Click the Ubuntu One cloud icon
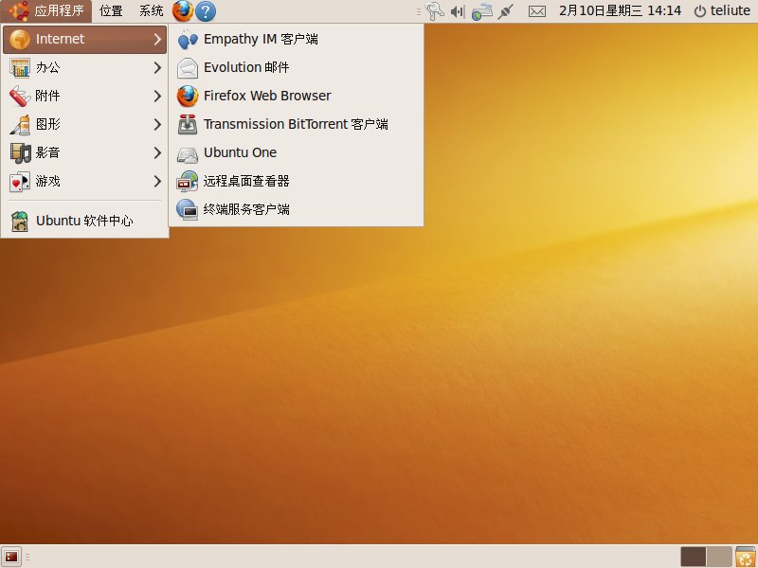 pyautogui.click(x=187, y=154)
